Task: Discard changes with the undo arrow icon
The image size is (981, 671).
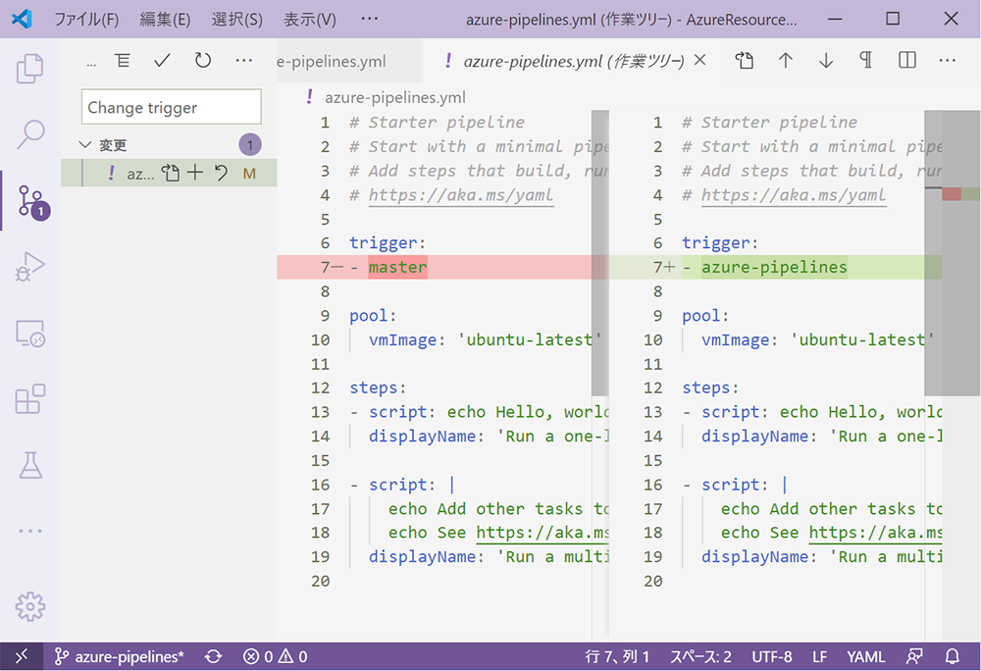Action: pos(220,173)
